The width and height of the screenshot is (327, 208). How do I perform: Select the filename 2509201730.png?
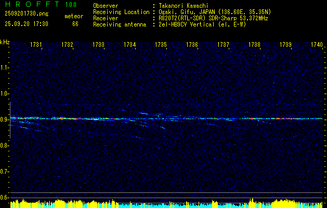[x=27, y=14]
